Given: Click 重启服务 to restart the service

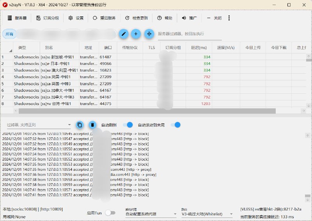Looking at the screenshot, I should pyautogui.click(x=104, y=18).
